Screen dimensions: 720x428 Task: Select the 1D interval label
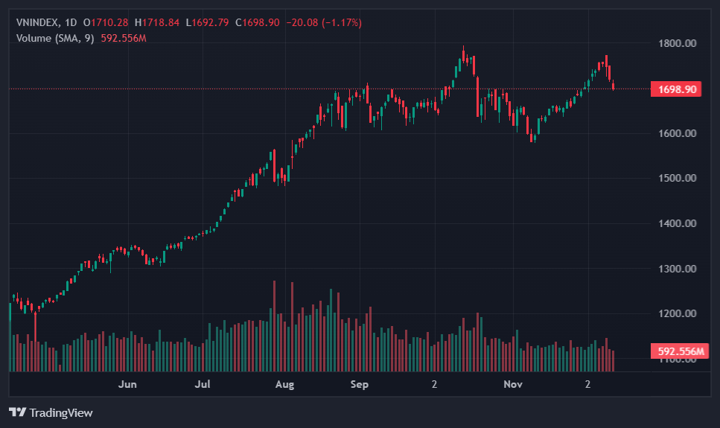(x=70, y=22)
